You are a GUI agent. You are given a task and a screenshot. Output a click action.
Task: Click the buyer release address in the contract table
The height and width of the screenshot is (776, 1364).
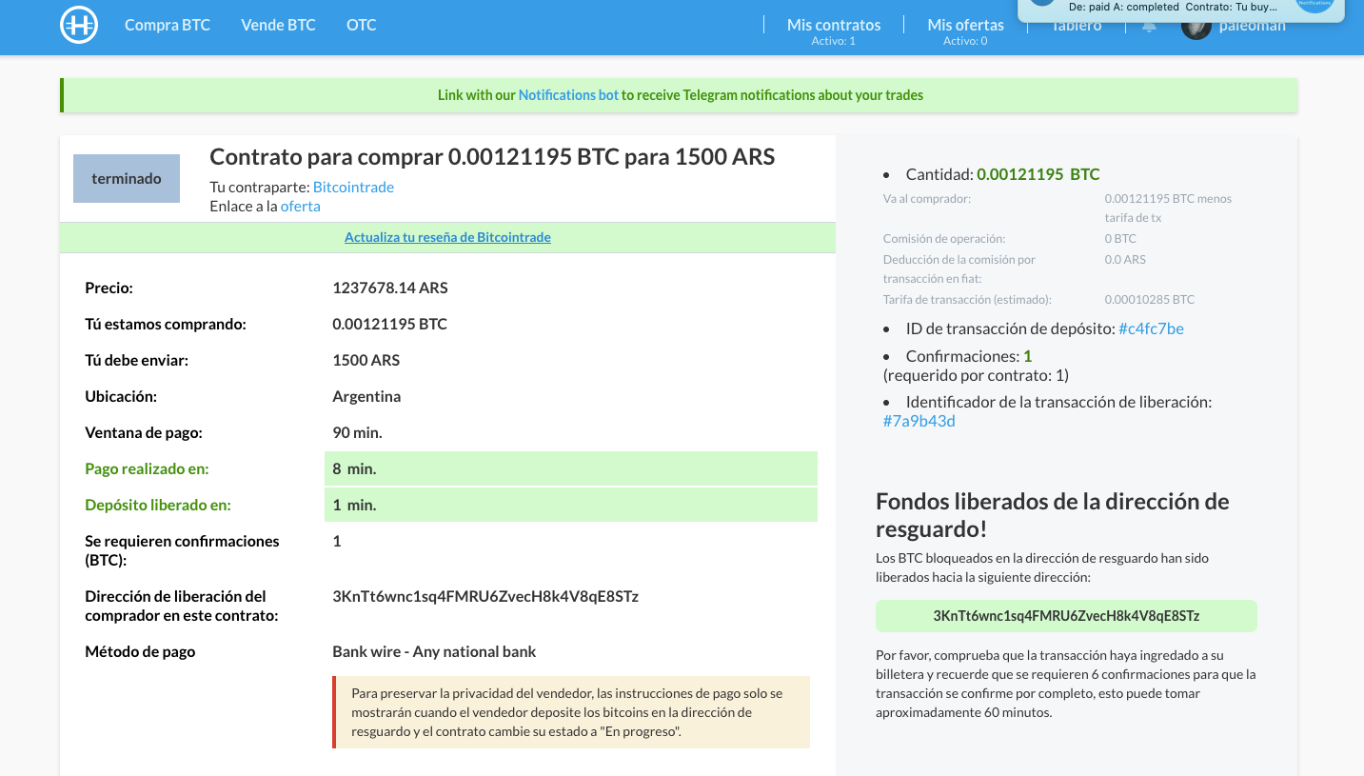(x=485, y=596)
